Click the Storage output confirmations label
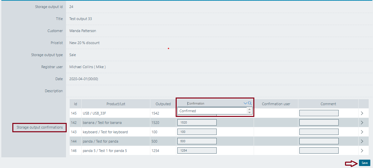 (x=40, y=127)
